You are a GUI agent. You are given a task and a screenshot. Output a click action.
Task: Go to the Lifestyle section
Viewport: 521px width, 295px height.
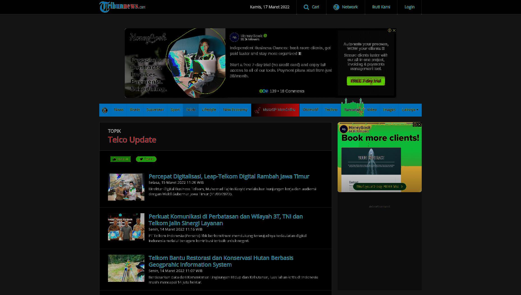coord(209,110)
